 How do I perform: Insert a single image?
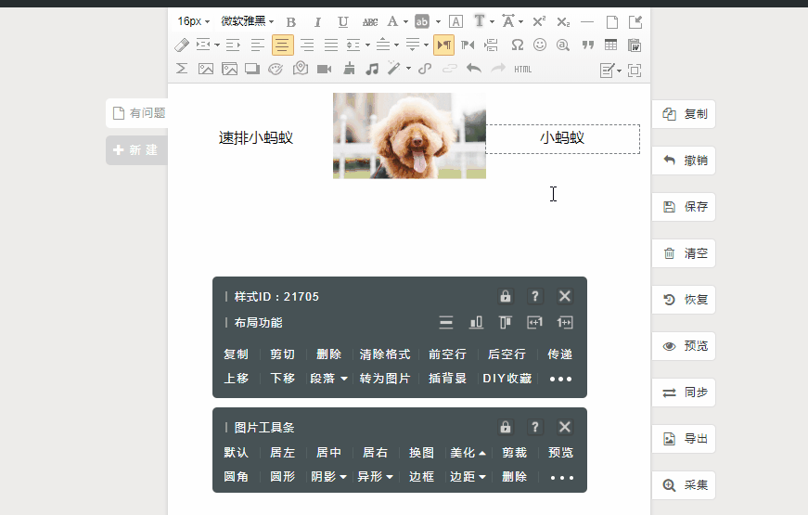pos(206,69)
